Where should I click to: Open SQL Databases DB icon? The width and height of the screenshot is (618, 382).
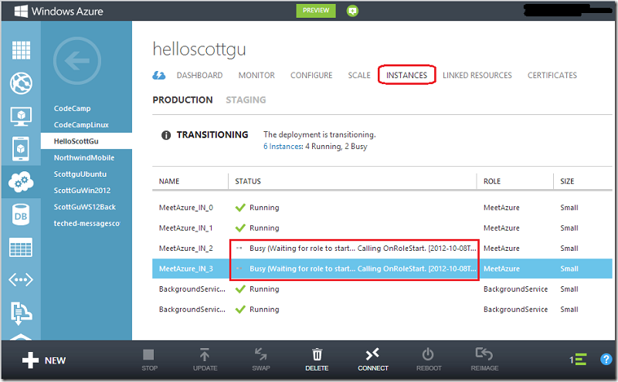tap(21, 215)
